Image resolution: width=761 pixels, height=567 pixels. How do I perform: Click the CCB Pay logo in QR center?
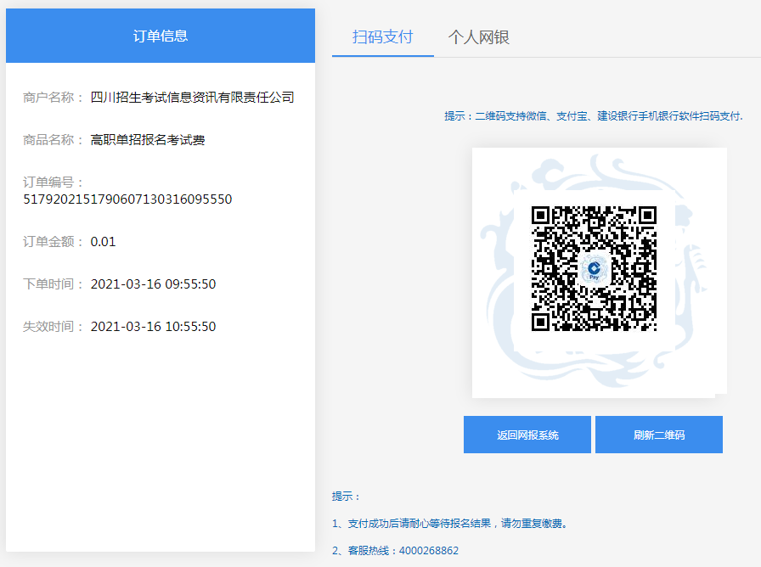(595, 268)
